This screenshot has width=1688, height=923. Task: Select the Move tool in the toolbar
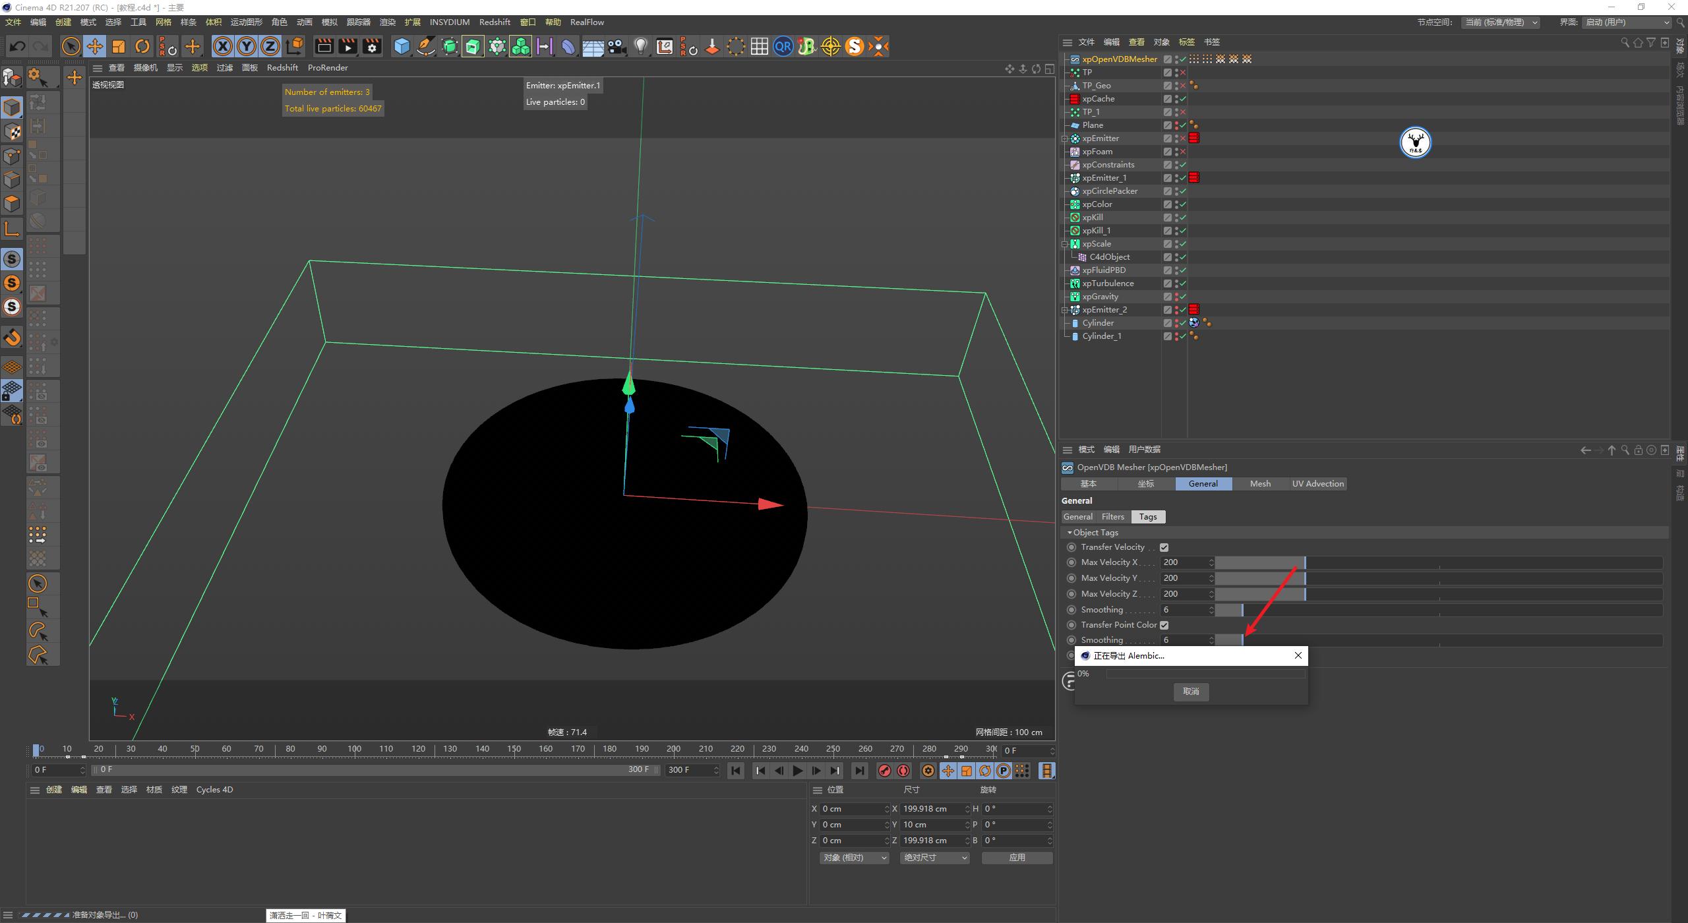pyautogui.click(x=95, y=46)
